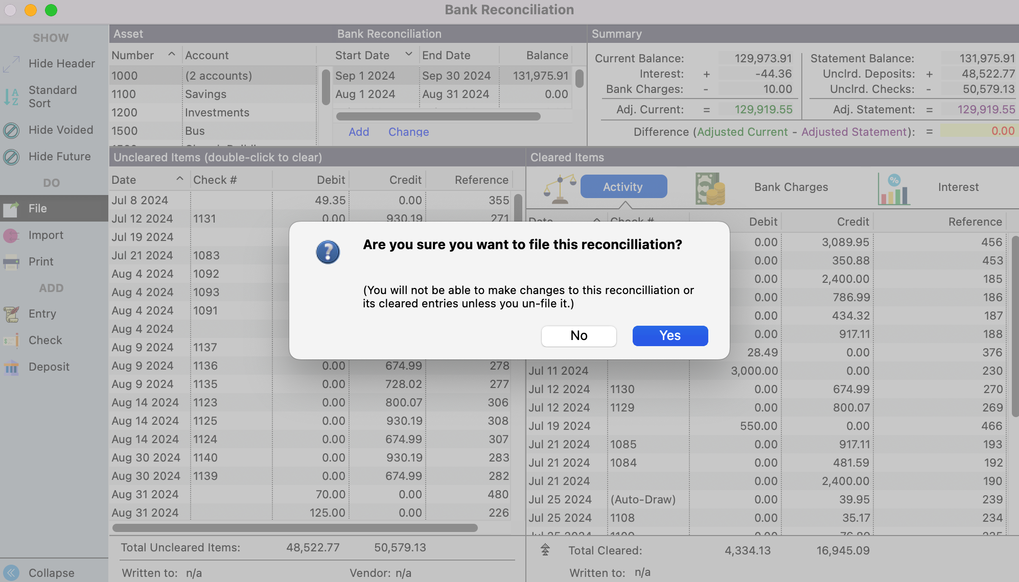
Task: Click the Import icon in sidebar
Action: click(11, 235)
